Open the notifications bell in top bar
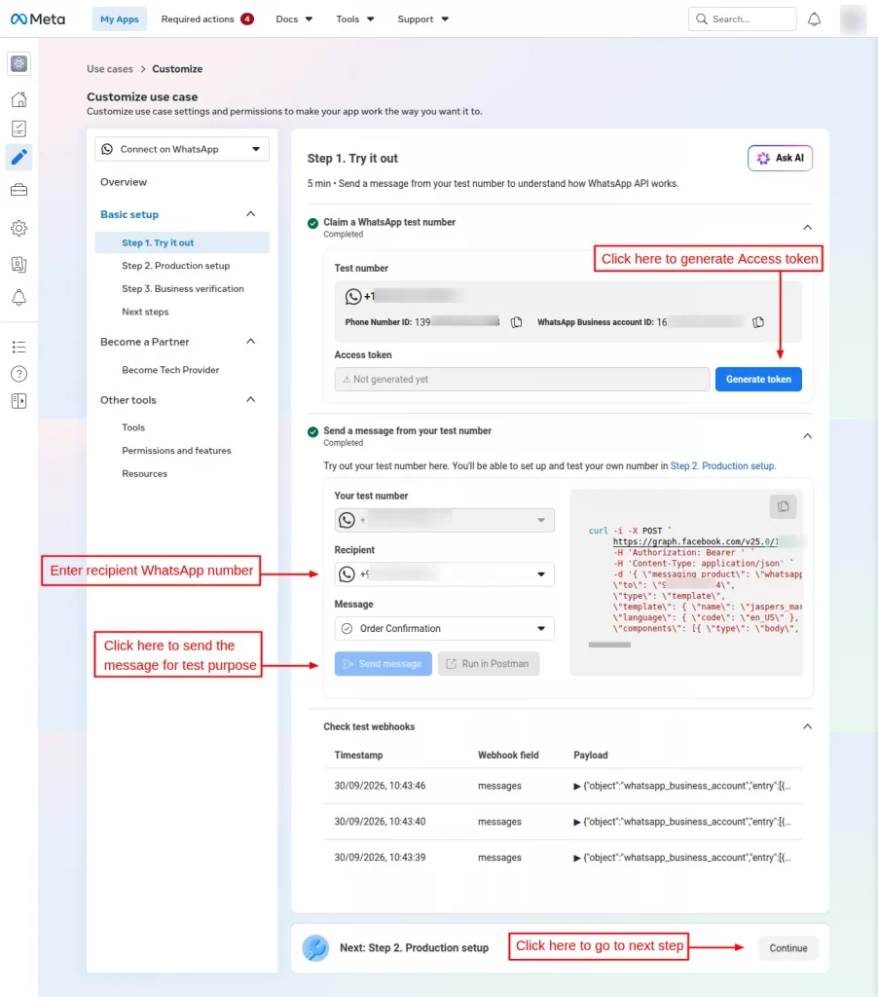Image resolution: width=878 pixels, height=997 pixels. [x=814, y=19]
